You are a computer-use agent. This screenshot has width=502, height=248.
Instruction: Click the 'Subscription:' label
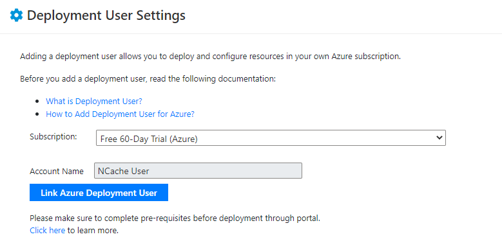(53, 137)
